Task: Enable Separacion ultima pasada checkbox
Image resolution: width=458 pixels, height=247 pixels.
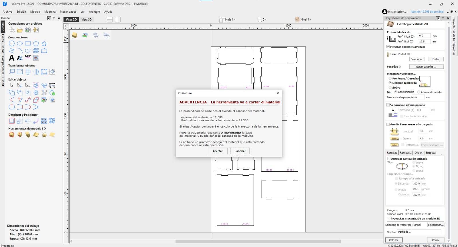Action: click(x=388, y=105)
